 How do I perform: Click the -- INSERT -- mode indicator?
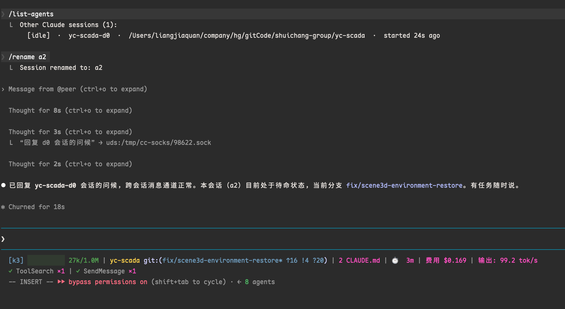[x=31, y=282]
